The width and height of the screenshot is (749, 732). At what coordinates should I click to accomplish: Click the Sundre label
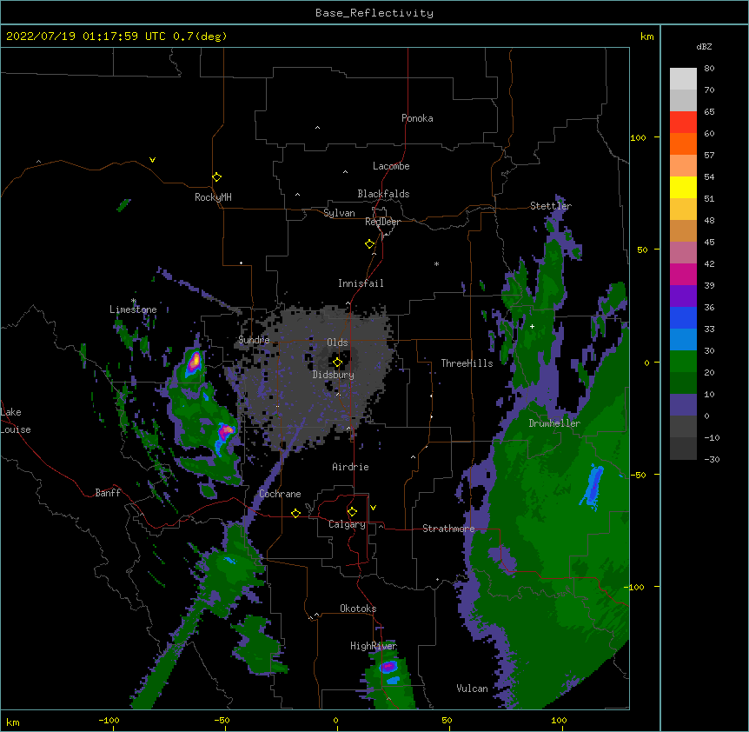coord(254,340)
